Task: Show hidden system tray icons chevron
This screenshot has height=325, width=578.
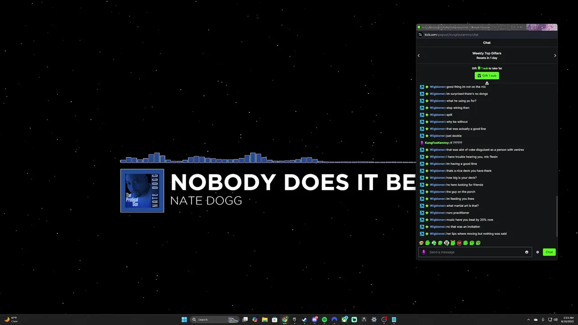Action: tap(528, 320)
